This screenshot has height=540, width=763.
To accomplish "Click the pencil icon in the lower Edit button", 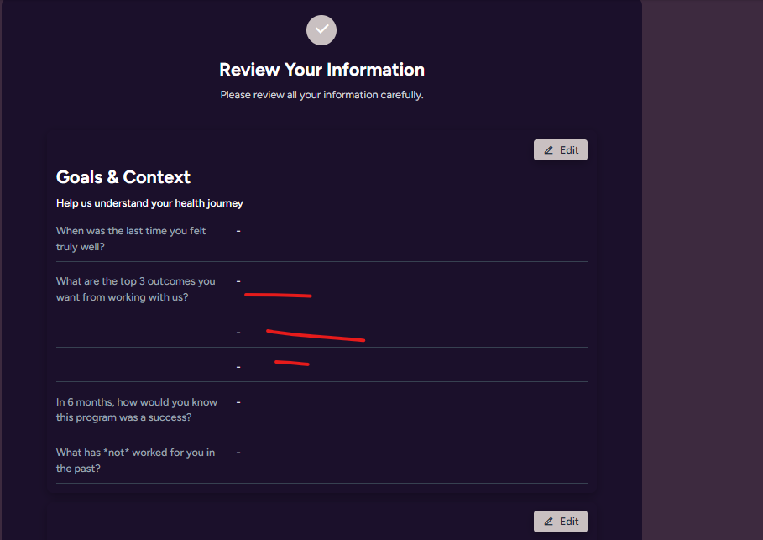I will pos(549,522).
